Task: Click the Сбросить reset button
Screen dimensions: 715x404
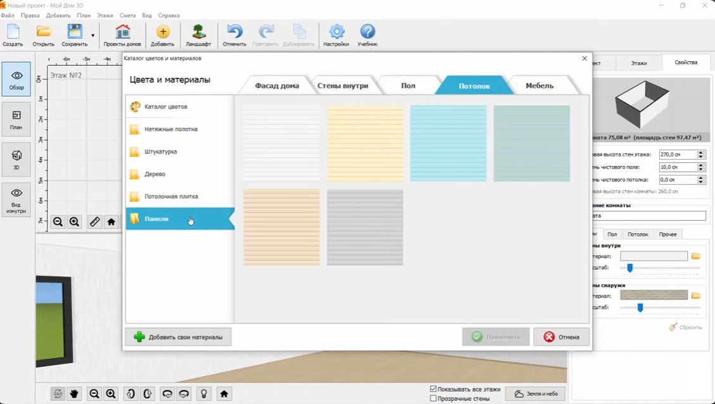Action: [x=685, y=327]
